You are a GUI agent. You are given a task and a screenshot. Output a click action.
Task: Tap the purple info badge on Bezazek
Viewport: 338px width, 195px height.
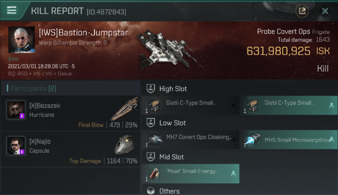(x=22, y=116)
